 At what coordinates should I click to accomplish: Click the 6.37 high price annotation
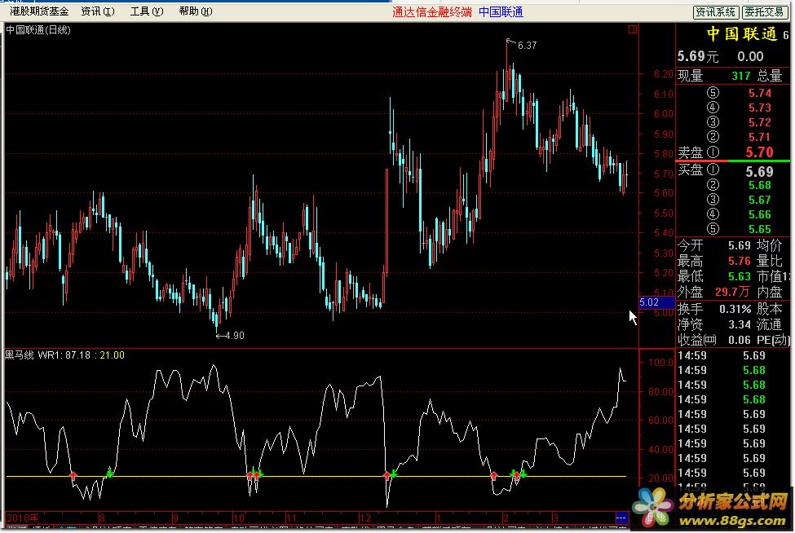[x=528, y=46]
